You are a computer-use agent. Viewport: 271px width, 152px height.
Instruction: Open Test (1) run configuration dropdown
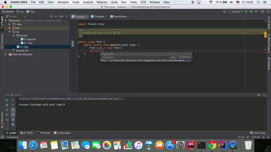[236, 11]
